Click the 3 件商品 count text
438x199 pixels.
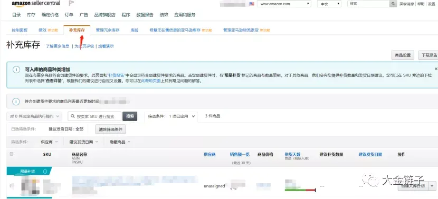tap(213, 116)
